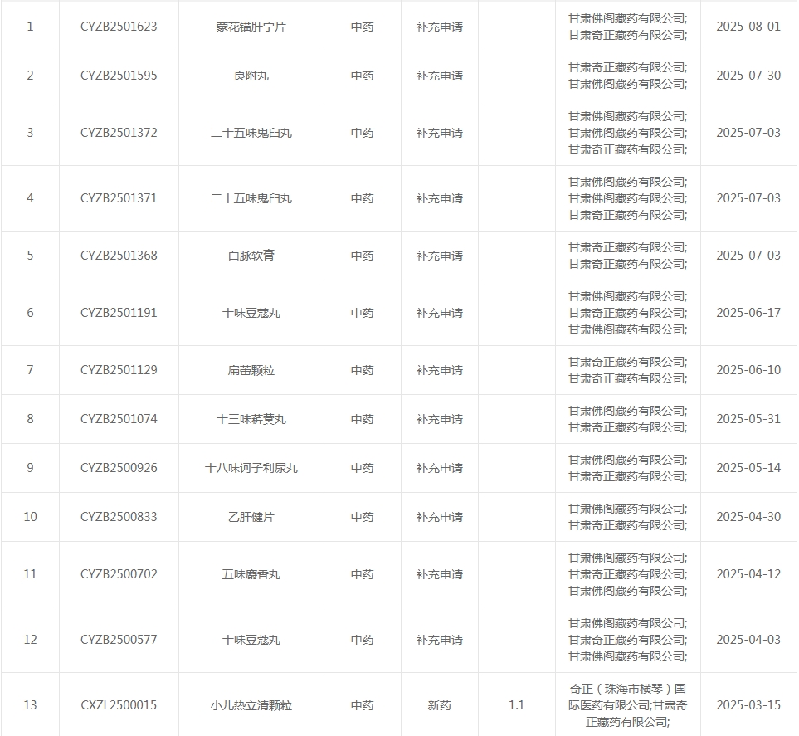
Task: Select date 2025-08-01
Action: [x=748, y=27]
